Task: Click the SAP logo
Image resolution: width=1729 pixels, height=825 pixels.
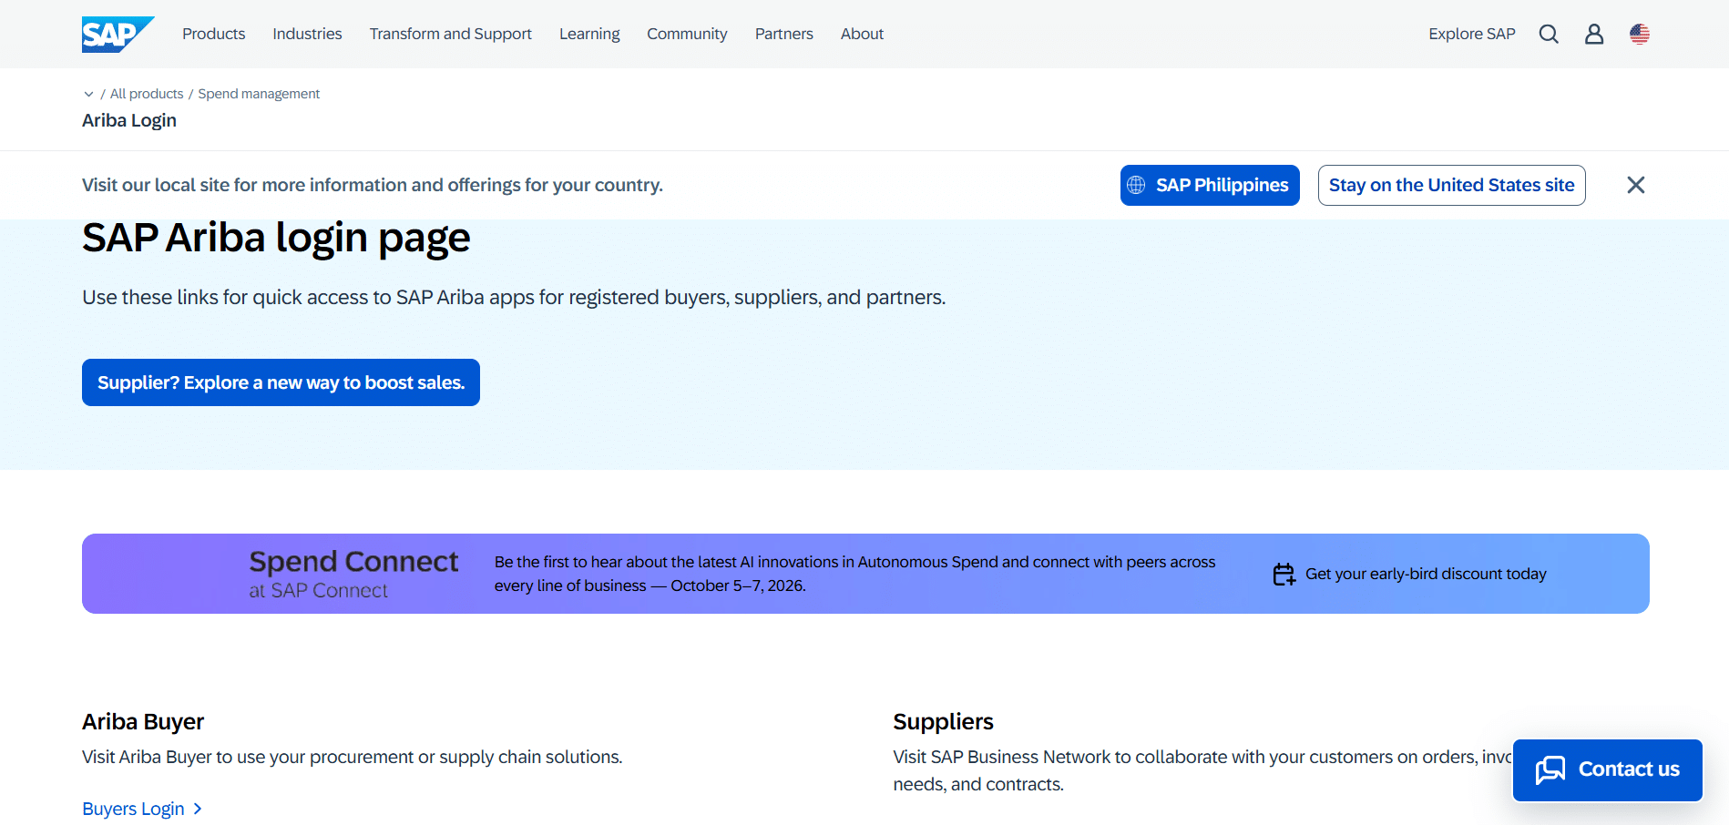Action: (118, 34)
